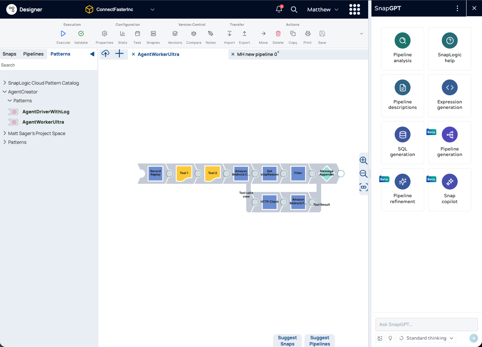Delete the pipeline with trash icon

[278, 33]
